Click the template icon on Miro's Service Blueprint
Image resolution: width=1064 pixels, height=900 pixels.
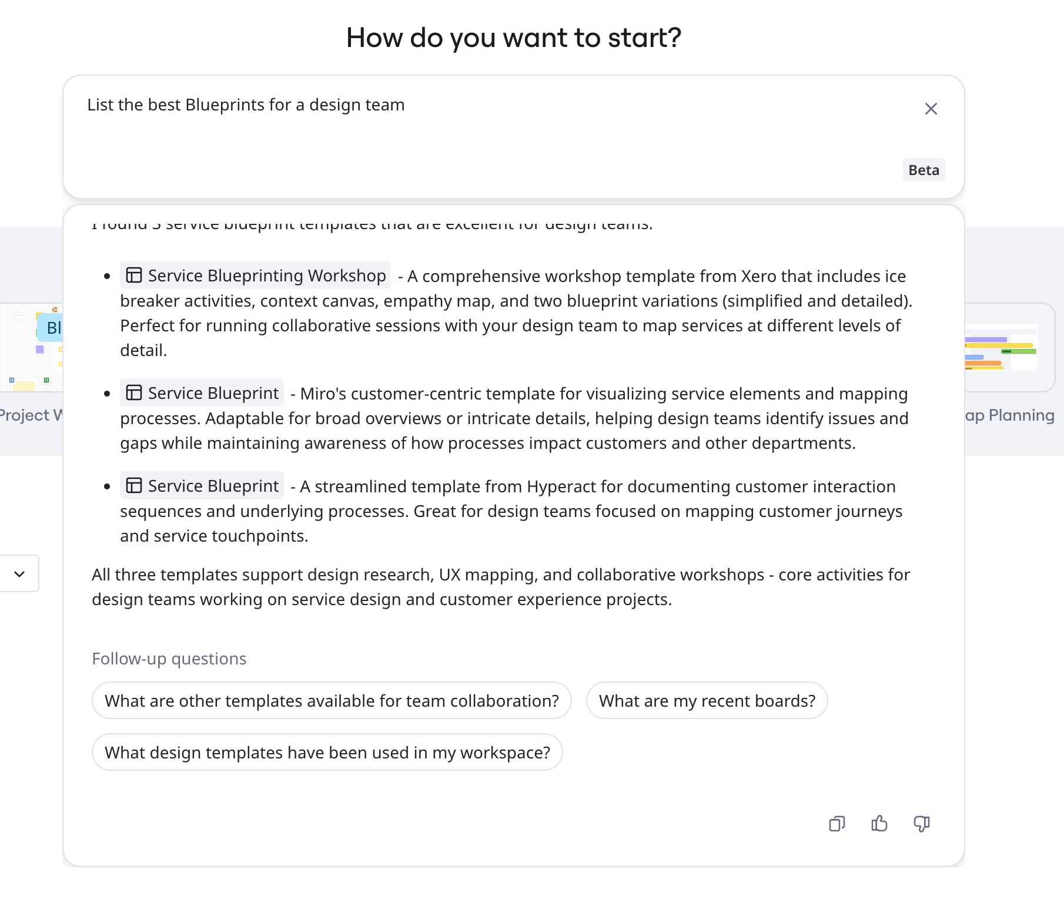pyautogui.click(x=134, y=393)
